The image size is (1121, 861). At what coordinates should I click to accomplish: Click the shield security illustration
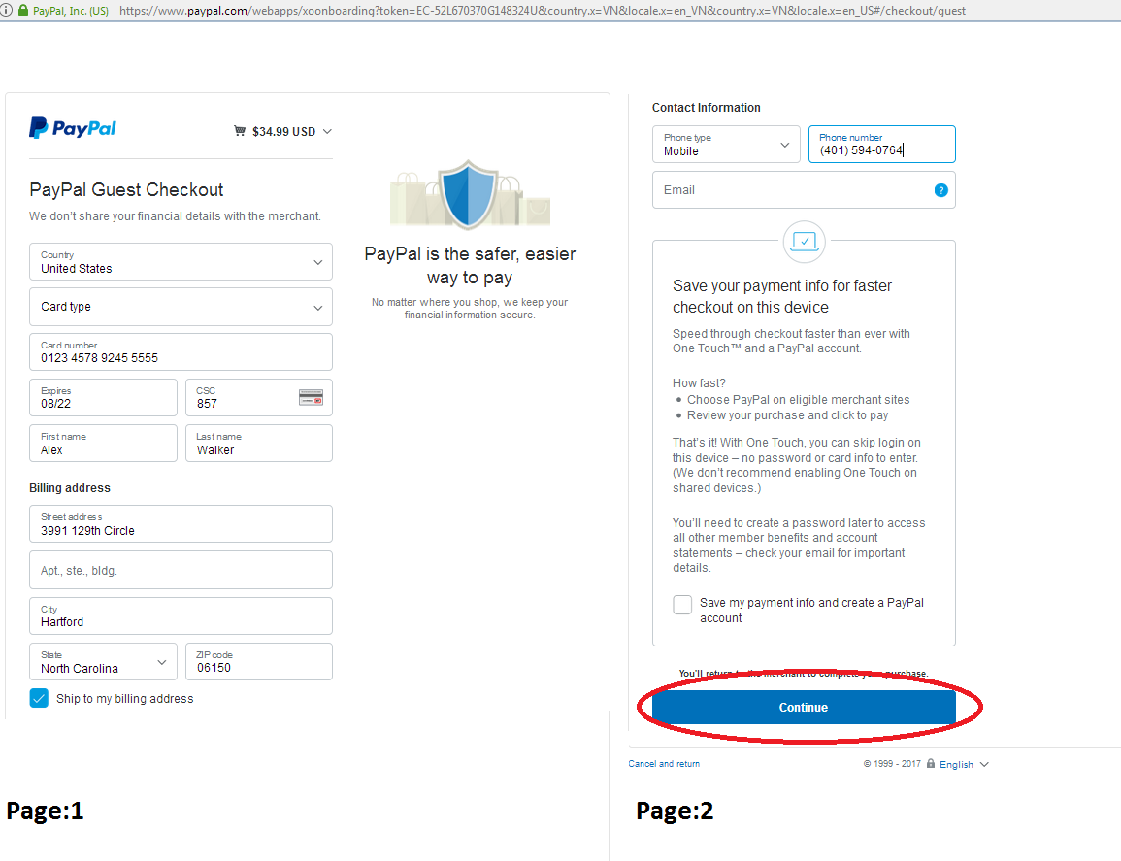pyautogui.click(x=470, y=194)
